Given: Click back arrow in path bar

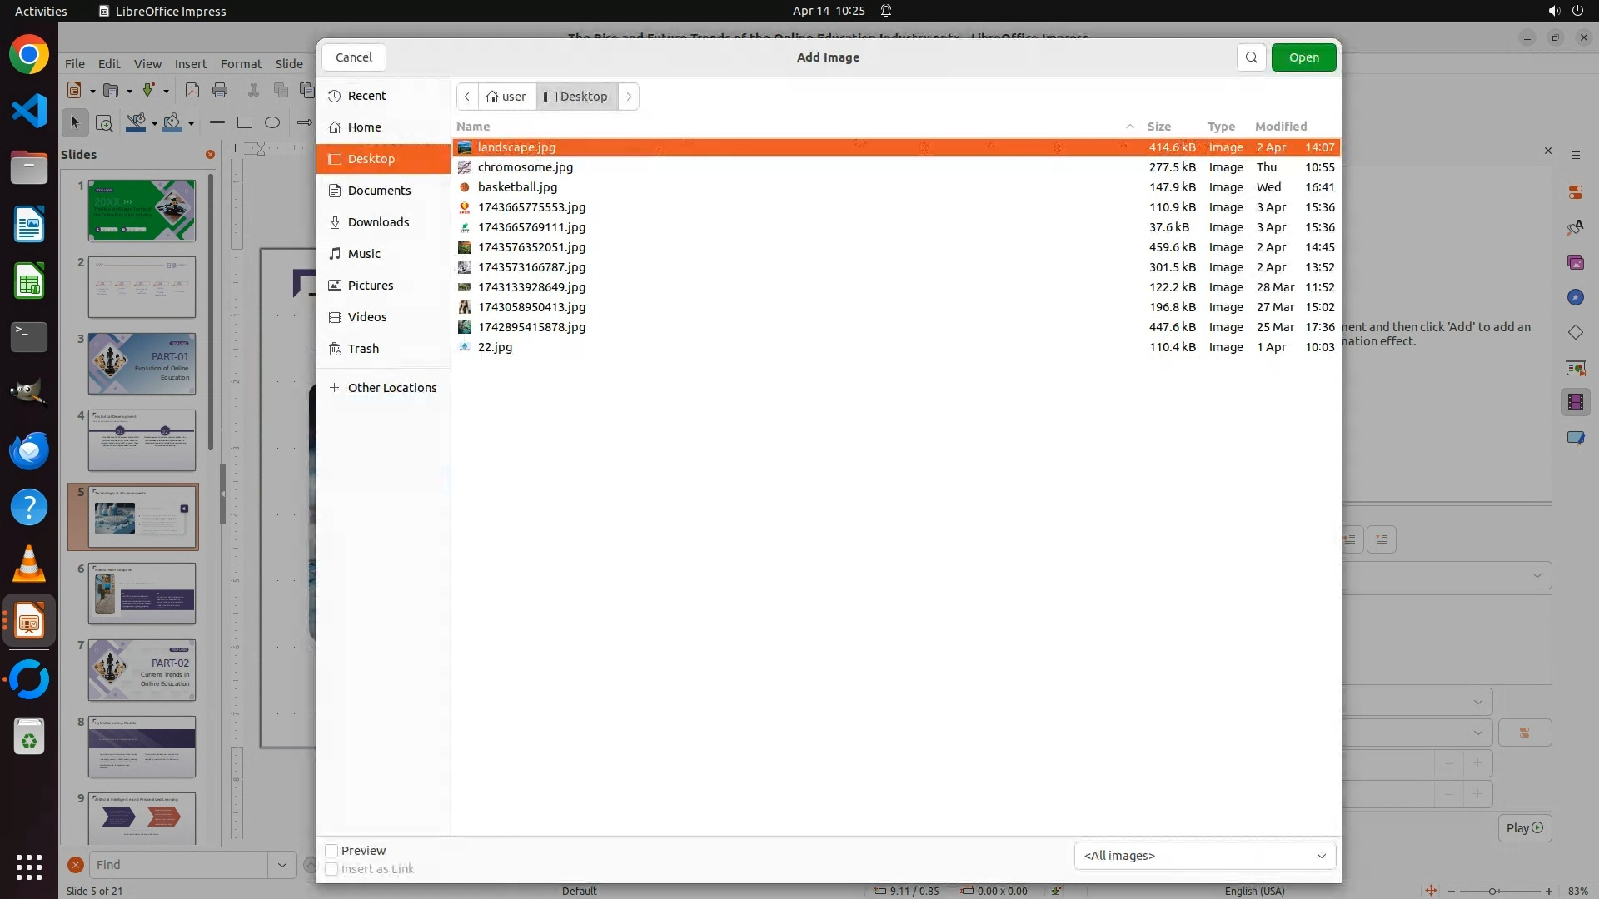Looking at the screenshot, I should [467, 97].
